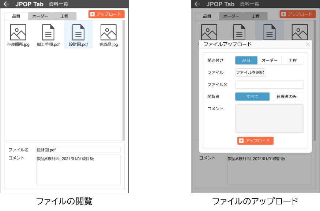Open 不良箇所.jpg image file icon
The image size is (320, 211).
(x=18, y=32)
